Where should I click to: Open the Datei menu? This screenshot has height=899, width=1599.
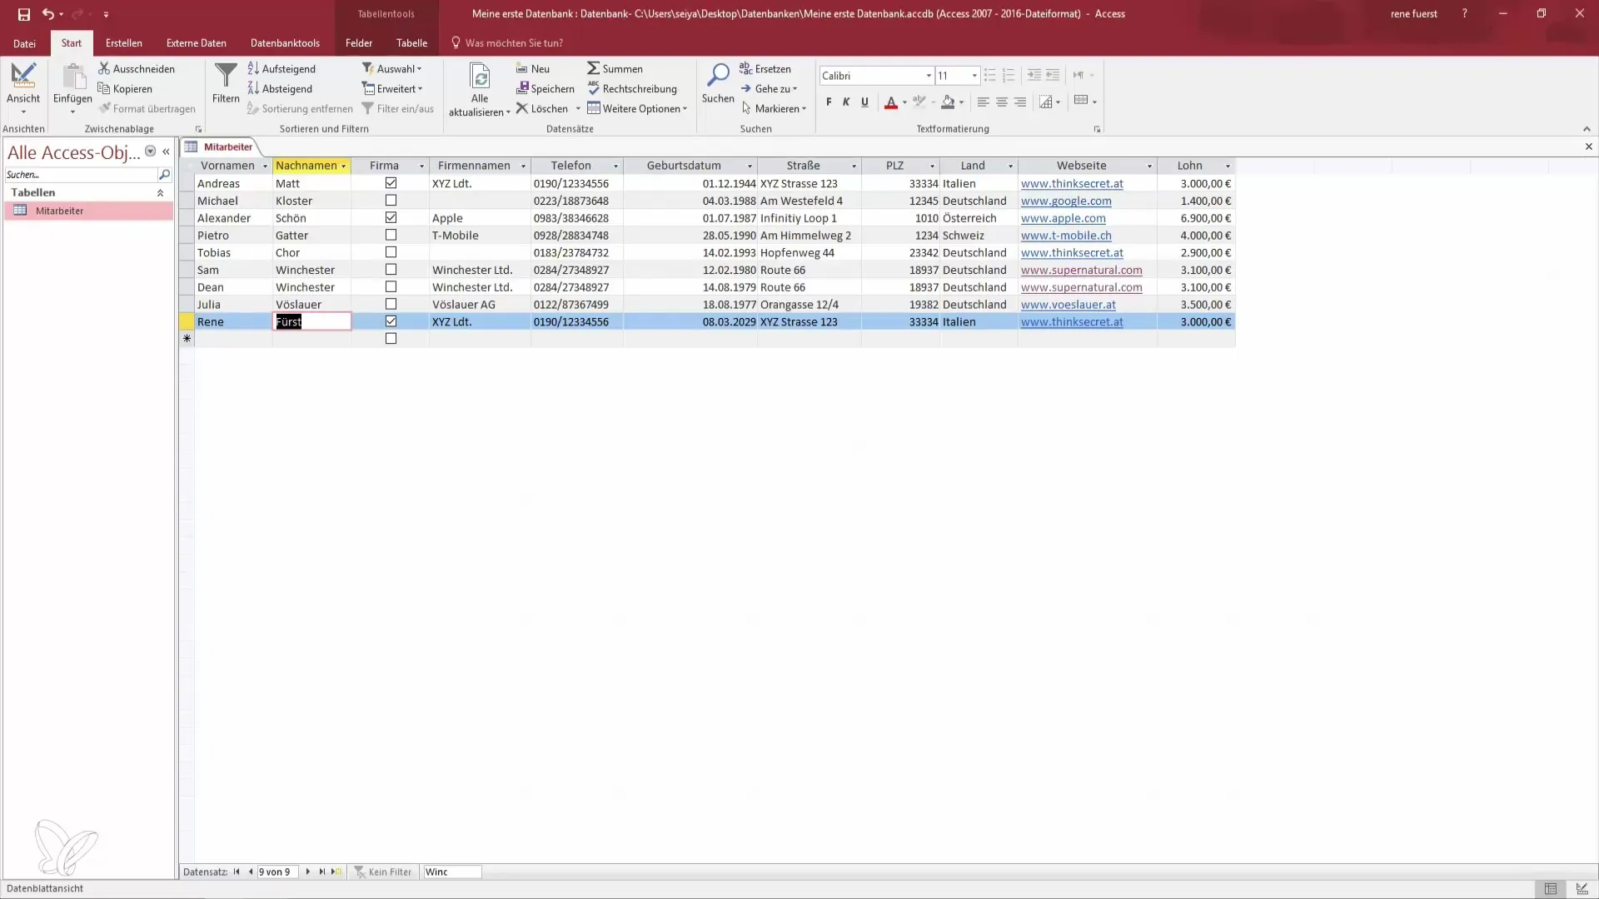[x=24, y=43]
